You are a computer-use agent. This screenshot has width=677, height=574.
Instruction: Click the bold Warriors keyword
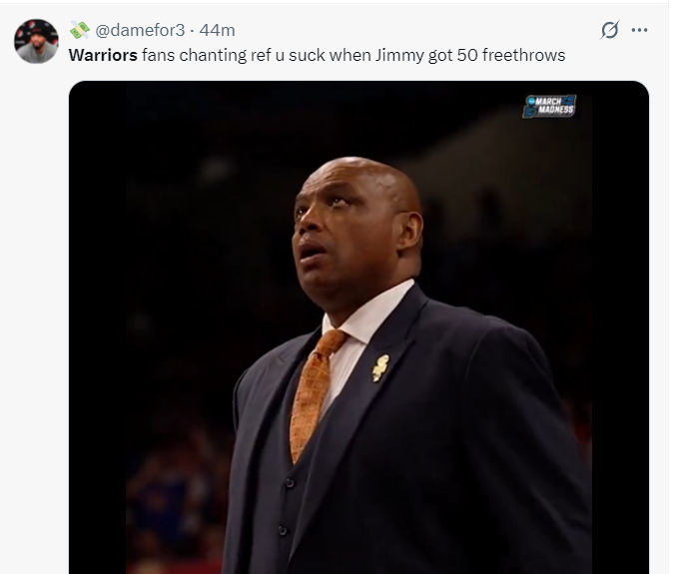coord(103,55)
